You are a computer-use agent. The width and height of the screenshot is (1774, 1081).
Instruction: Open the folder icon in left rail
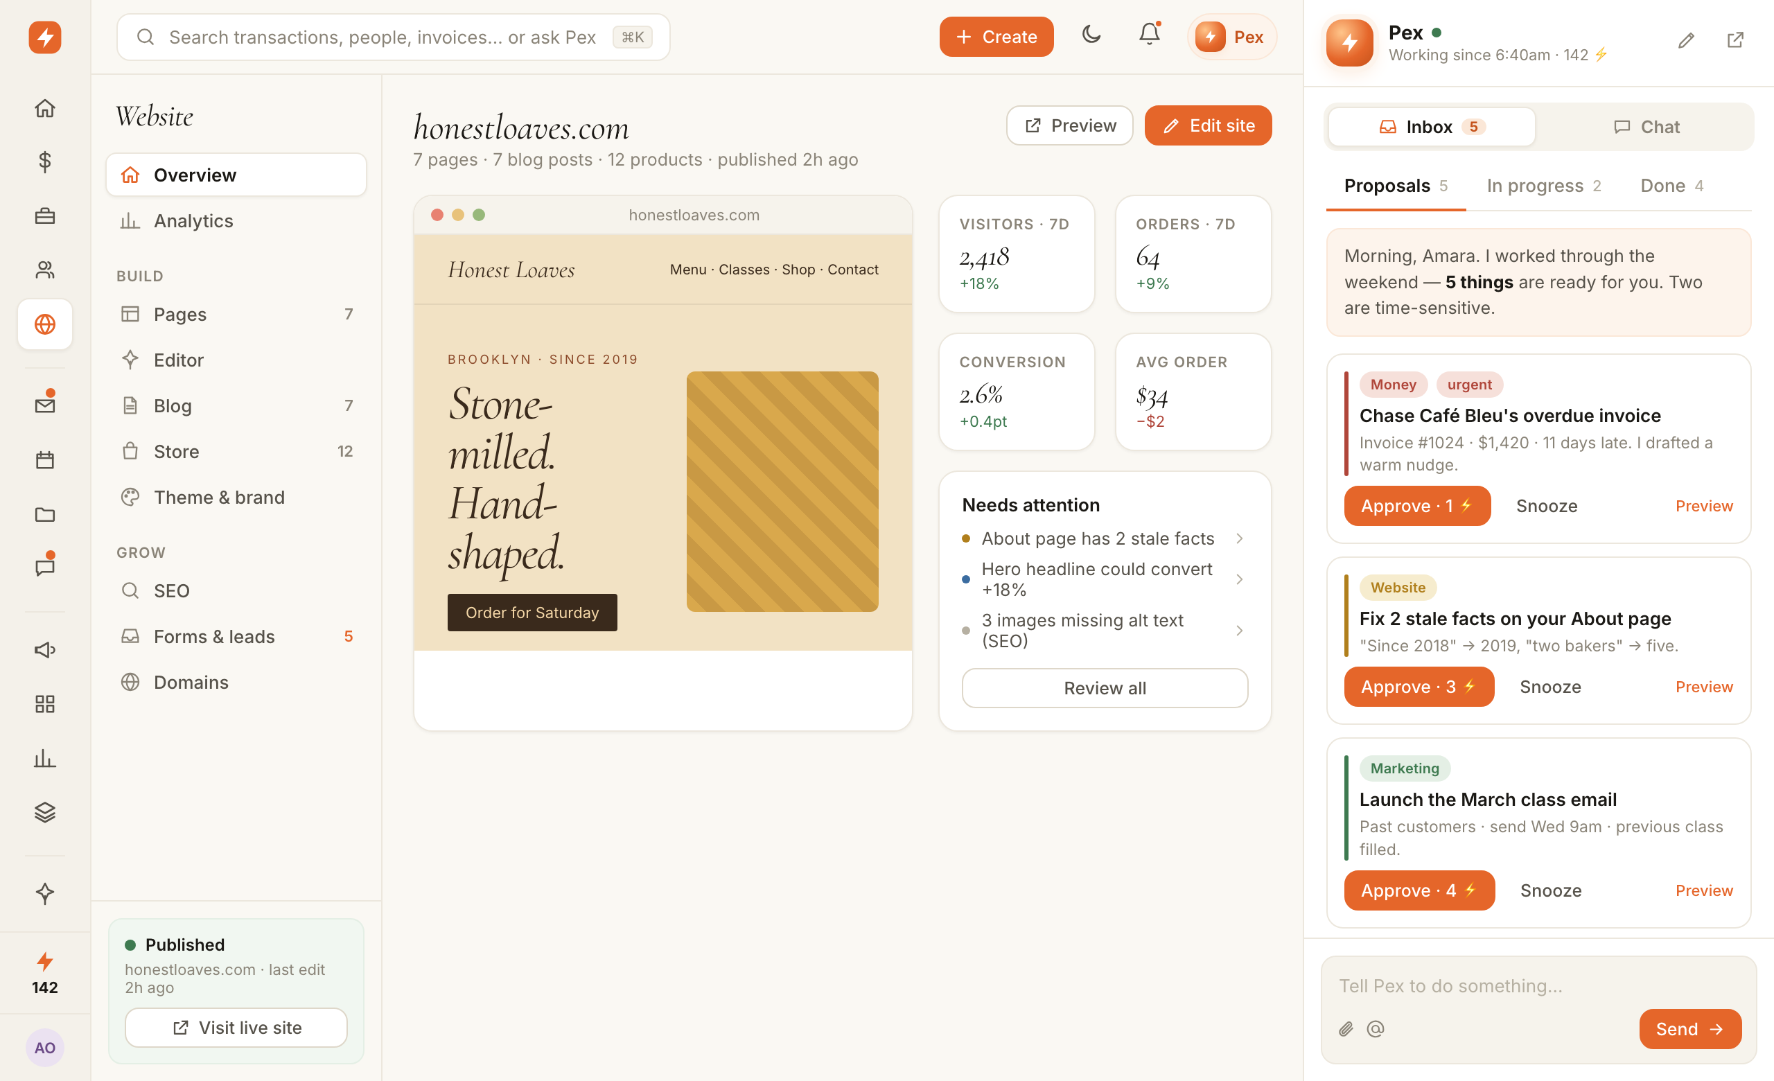point(44,514)
